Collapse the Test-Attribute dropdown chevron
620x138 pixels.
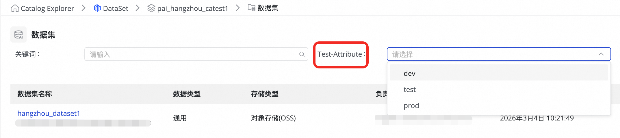[601, 54]
